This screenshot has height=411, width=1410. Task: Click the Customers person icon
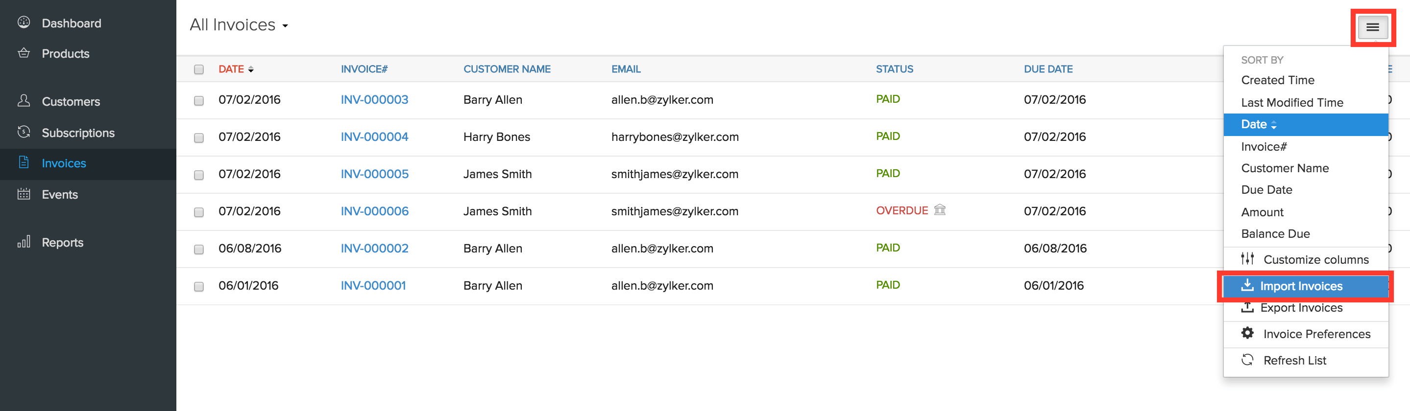[24, 101]
